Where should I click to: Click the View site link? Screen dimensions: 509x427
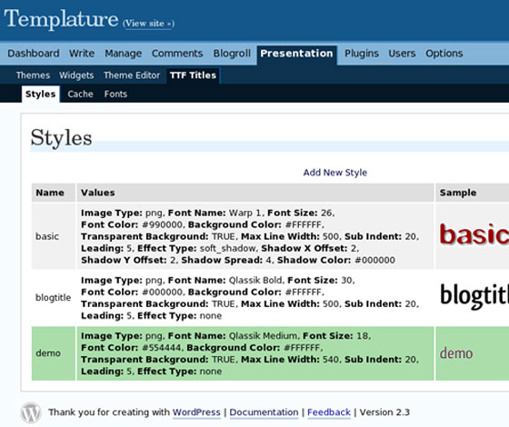tap(148, 24)
